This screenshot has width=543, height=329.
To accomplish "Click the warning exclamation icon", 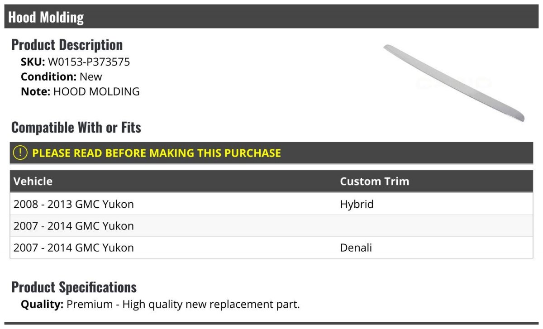I will pos(20,153).
